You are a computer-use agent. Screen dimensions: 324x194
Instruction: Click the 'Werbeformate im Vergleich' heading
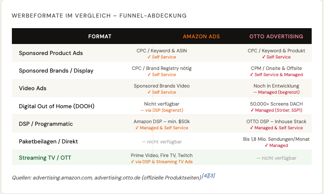coord(99,16)
